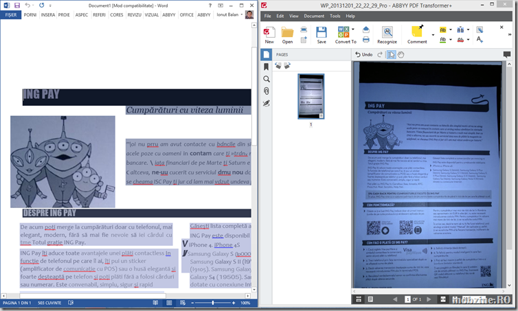Switch to INSERA ribbon tab in Word
Screen dimensions: 518x311
point(48,15)
